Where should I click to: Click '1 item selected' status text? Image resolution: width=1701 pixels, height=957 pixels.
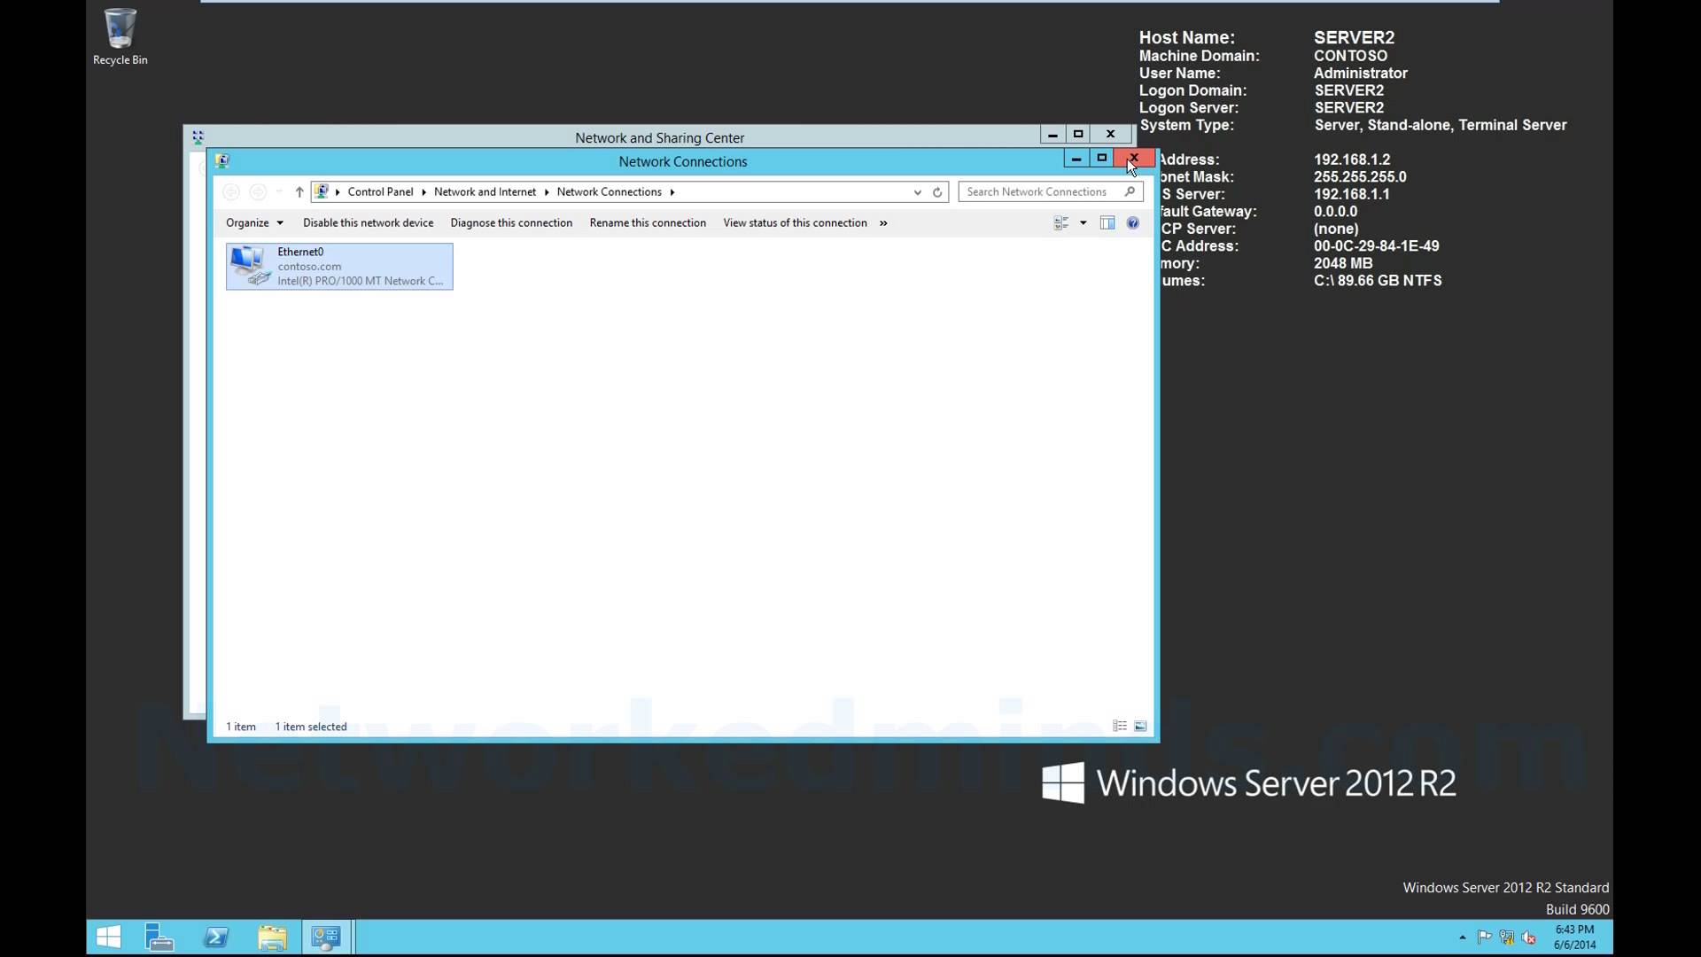311,727
